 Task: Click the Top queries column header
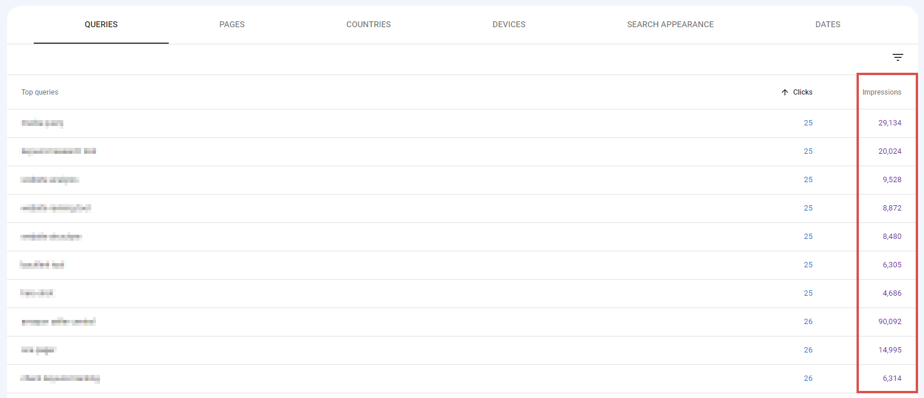pyautogui.click(x=39, y=92)
